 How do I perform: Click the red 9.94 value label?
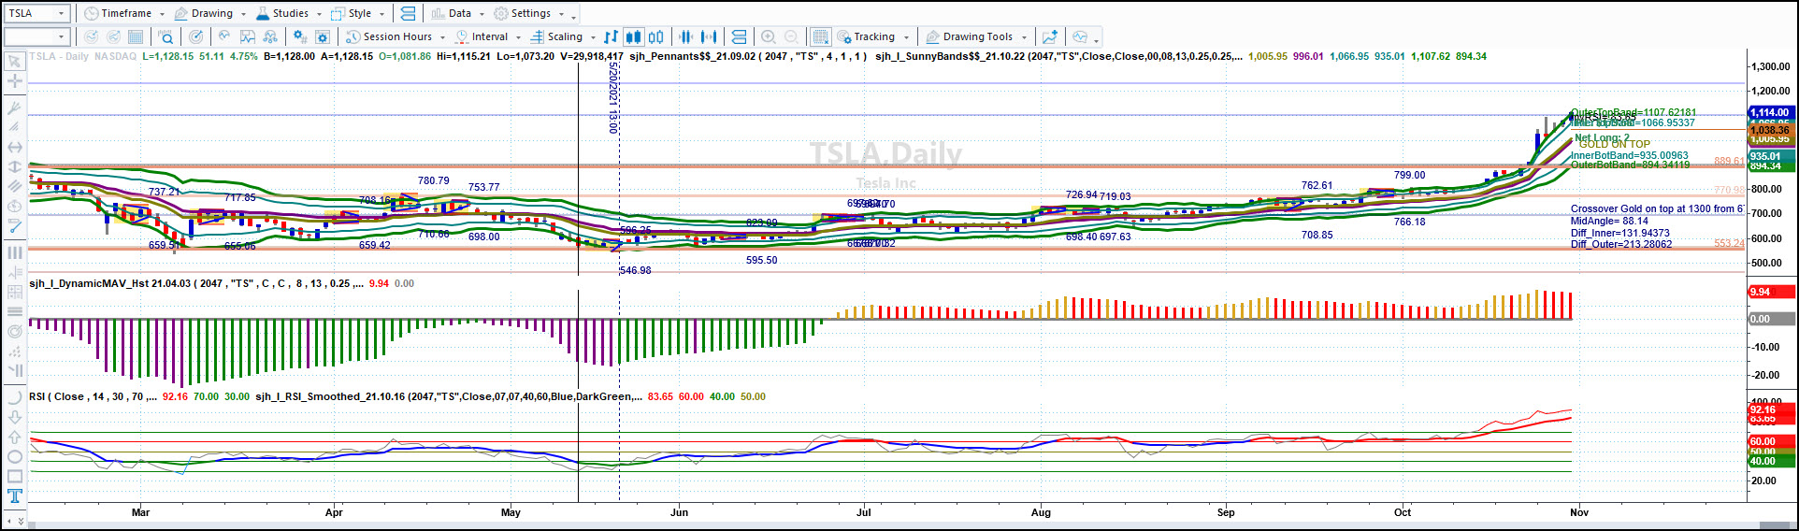click(x=1771, y=292)
